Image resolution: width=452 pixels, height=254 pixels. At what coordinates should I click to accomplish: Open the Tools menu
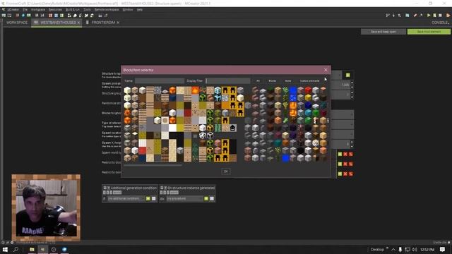pos(87,9)
